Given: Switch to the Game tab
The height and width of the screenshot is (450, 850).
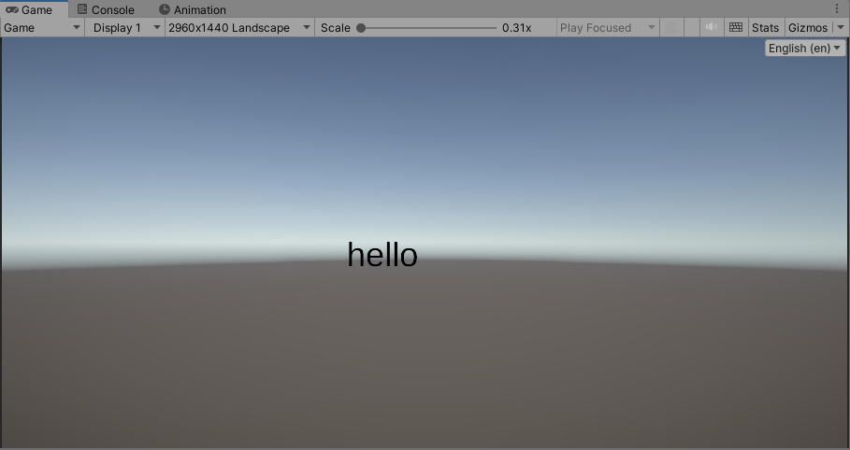Looking at the screenshot, I should (35, 9).
